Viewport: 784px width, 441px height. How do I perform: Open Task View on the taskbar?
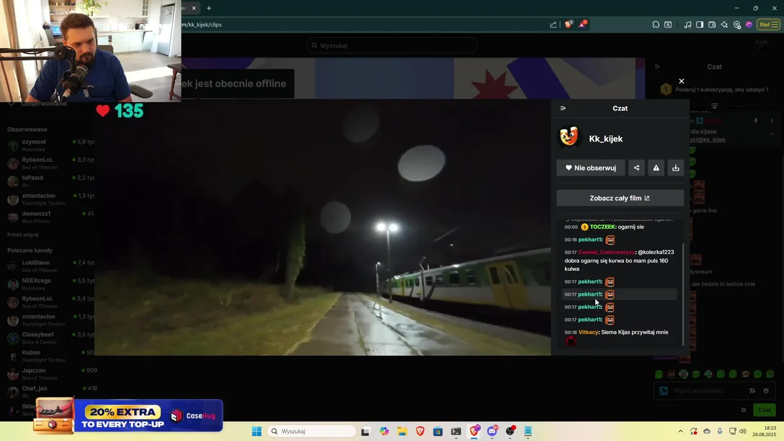(x=365, y=431)
